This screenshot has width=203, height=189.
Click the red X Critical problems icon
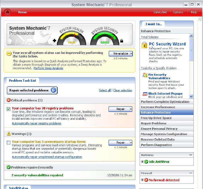(9, 100)
